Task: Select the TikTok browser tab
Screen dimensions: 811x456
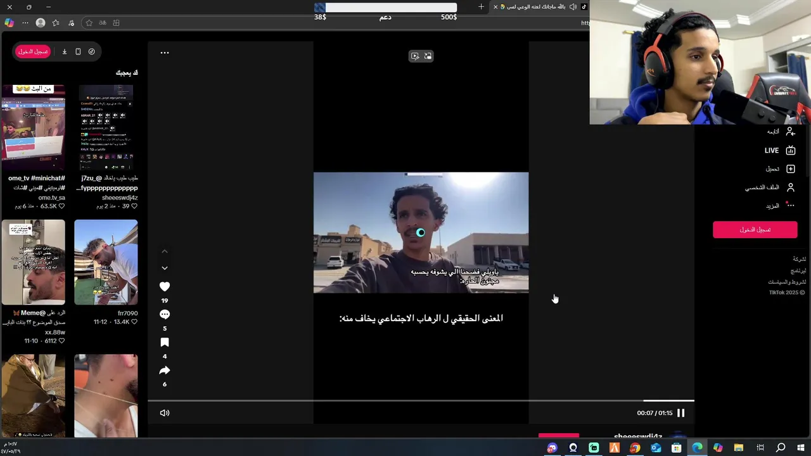Action: pyautogui.click(x=540, y=7)
